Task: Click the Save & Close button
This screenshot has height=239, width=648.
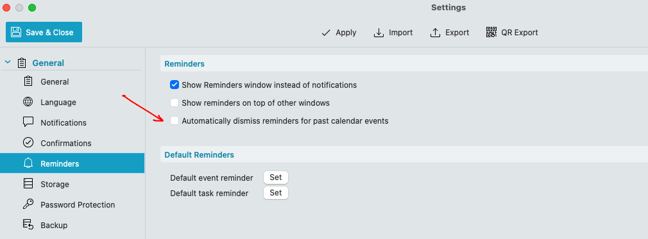Action: [x=44, y=32]
